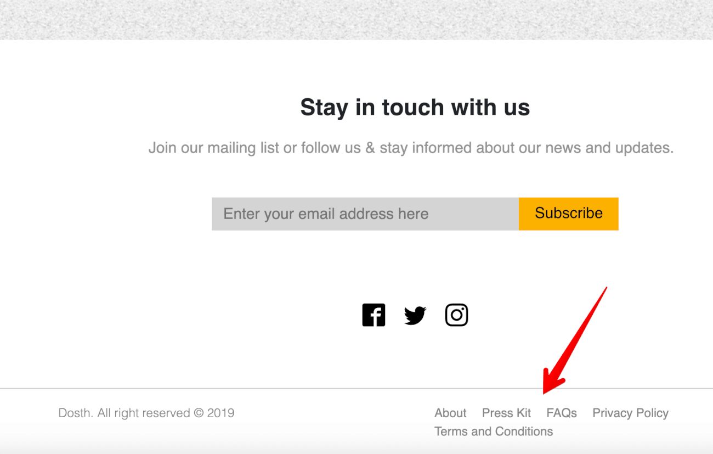Click the yellow Subscribe button
713x454 pixels.
[569, 214]
